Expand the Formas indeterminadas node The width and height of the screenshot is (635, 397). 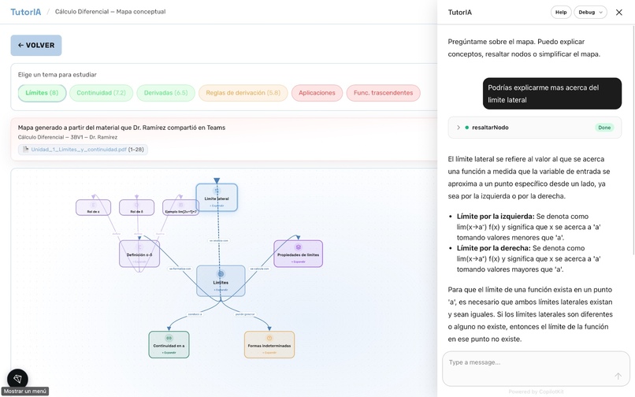click(x=269, y=353)
